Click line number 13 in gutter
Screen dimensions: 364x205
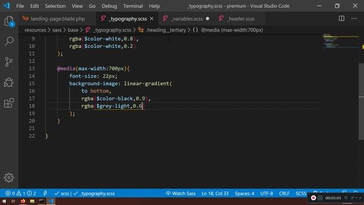(x=32, y=68)
